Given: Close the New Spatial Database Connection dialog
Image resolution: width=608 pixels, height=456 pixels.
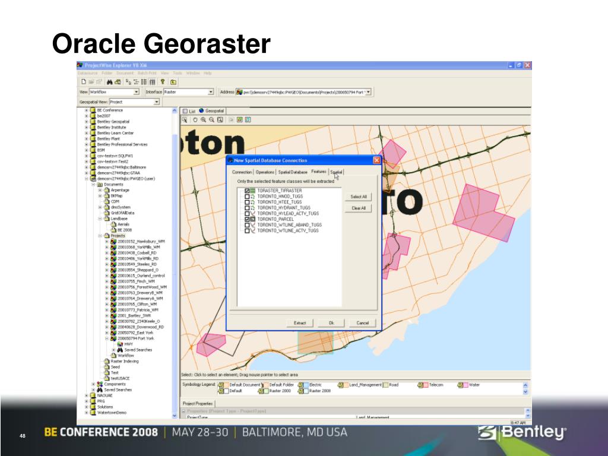Looking at the screenshot, I should tap(376, 160).
